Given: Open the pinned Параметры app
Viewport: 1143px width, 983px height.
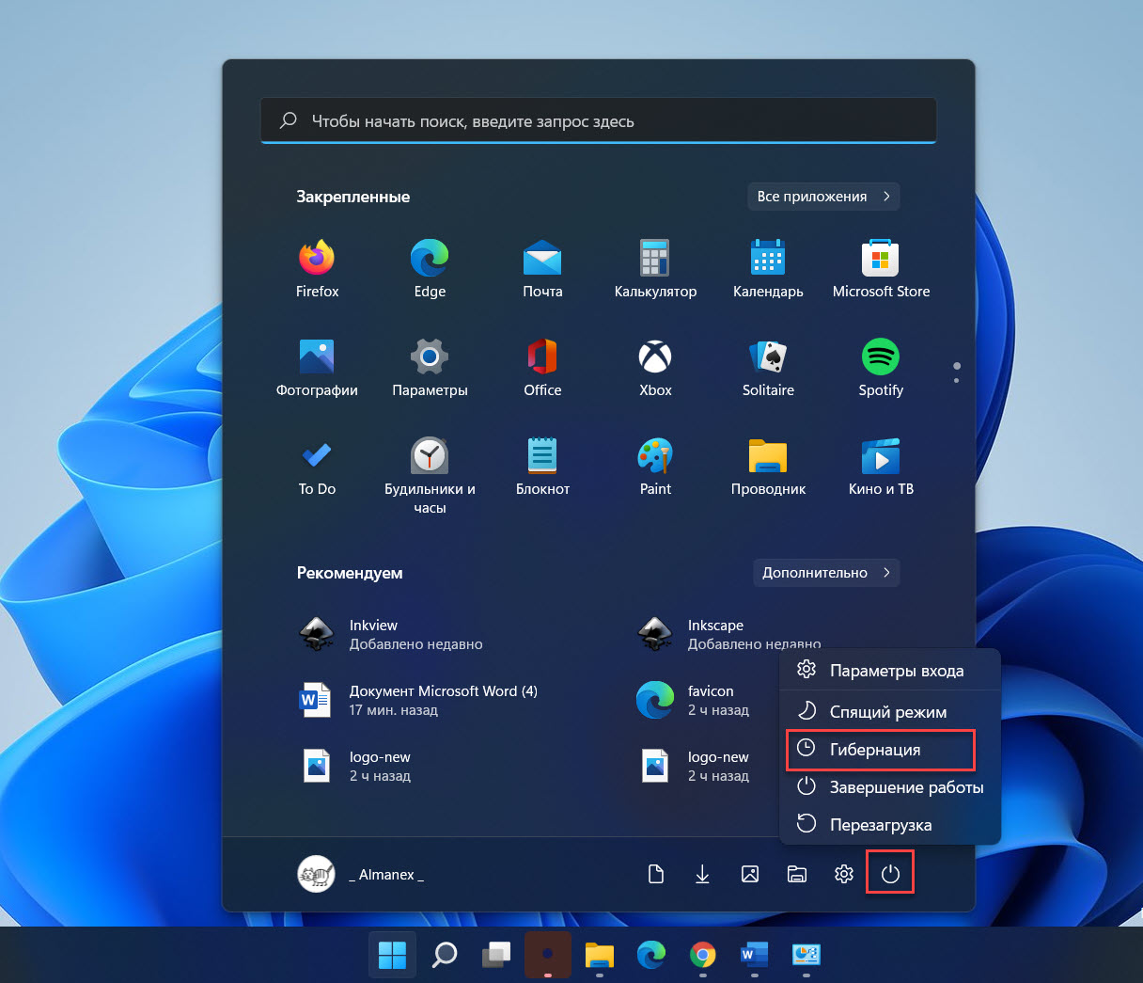Looking at the screenshot, I should pos(430,369).
